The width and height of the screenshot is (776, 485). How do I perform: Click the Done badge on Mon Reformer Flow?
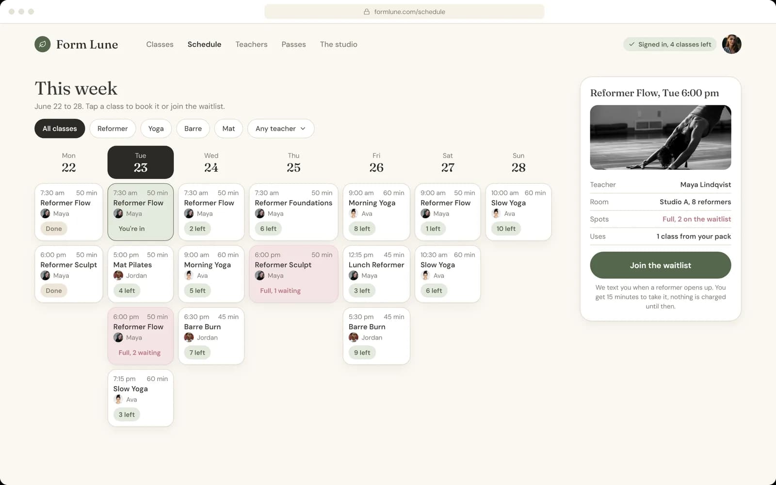point(54,228)
